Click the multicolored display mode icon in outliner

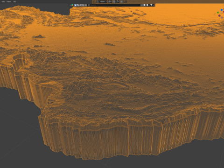[x=72, y=5]
